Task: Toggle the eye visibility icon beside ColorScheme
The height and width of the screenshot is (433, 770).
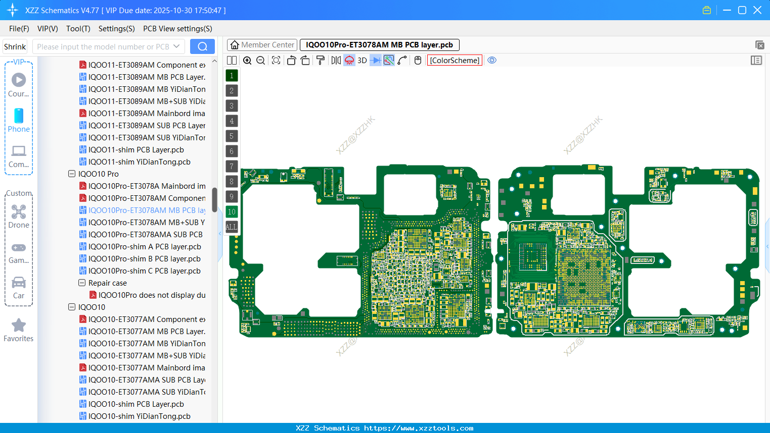Action: click(x=492, y=60)
